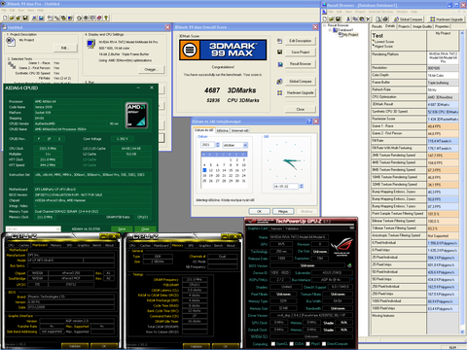Screen dimensions: 467x350
Task: Select My Project in Result Browser tree
Action: [351, 34]
